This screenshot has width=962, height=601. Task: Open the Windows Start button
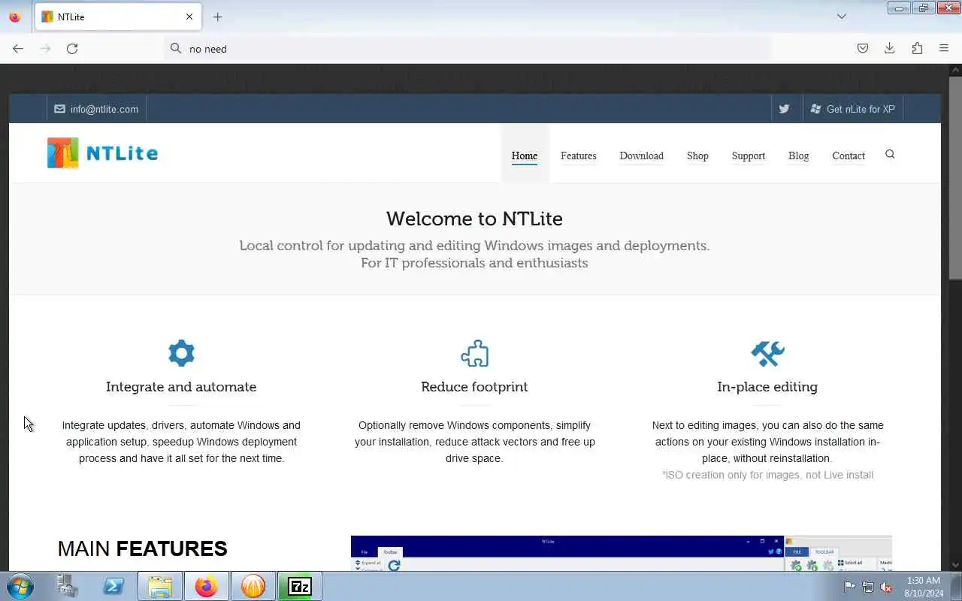(20, 586)
